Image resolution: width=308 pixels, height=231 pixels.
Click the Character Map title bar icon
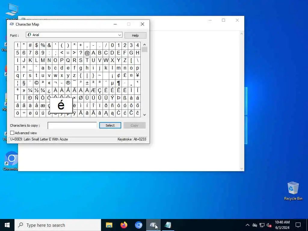[x=12, y=24]
